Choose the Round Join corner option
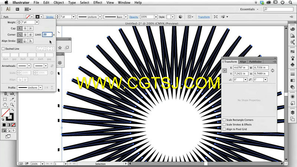 (x=25, y=35)
